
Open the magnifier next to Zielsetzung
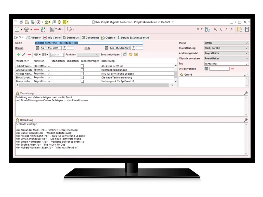246,93
